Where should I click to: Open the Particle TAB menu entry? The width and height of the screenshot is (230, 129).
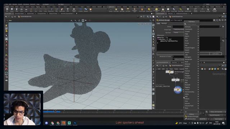pos(192,71)
